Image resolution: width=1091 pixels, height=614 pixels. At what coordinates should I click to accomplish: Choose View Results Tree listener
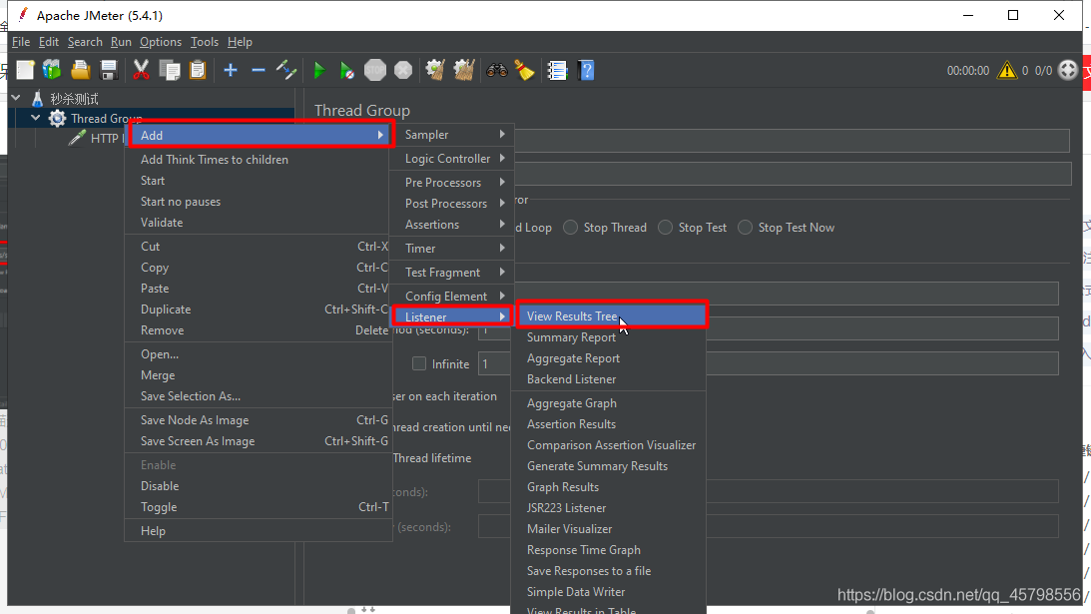pyautogui.click(x=612, y=316)
